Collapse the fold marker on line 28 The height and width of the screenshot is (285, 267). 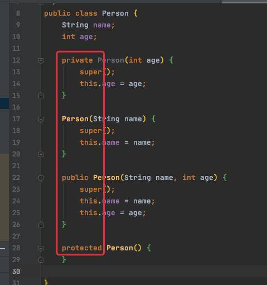tap(41, 248)
